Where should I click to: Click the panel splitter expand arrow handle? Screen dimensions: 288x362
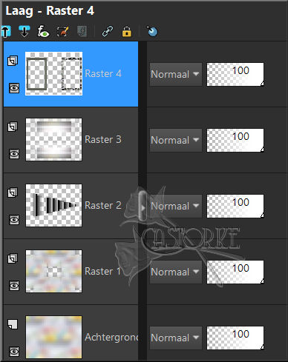pos(143,206)
